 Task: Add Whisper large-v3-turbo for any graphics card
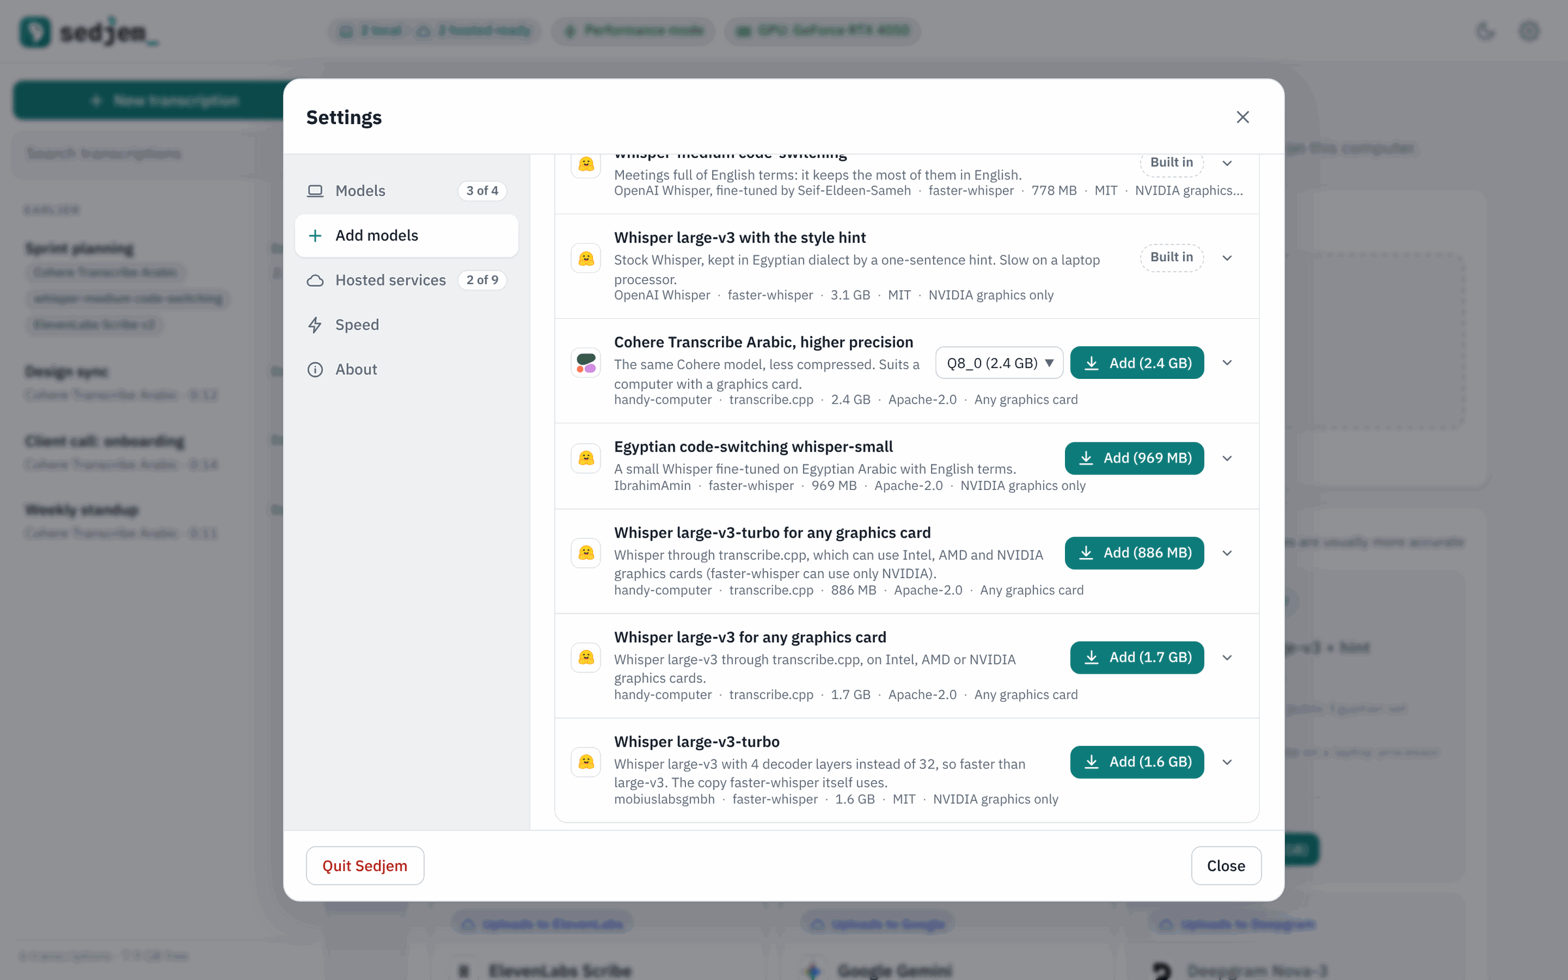pyautogui.click(x=1134, y=553)
